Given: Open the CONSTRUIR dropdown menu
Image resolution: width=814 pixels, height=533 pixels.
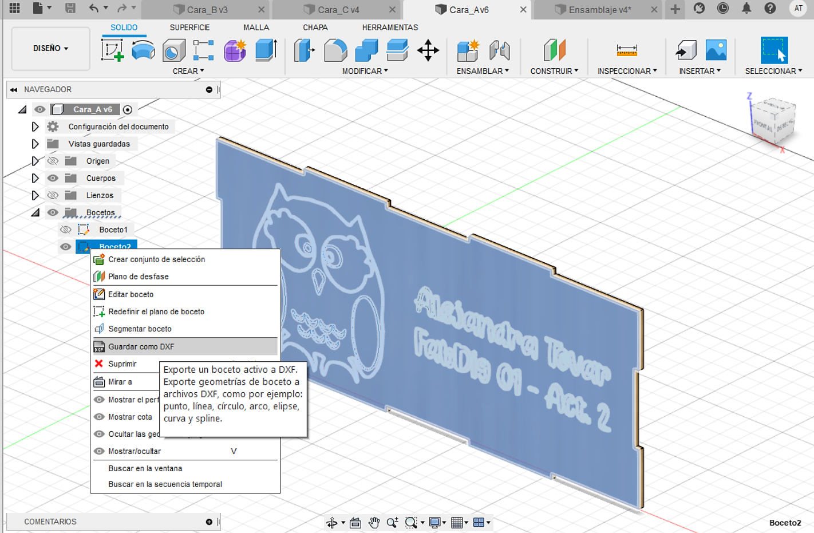Looking at the screenshot, I should [554, 71].
